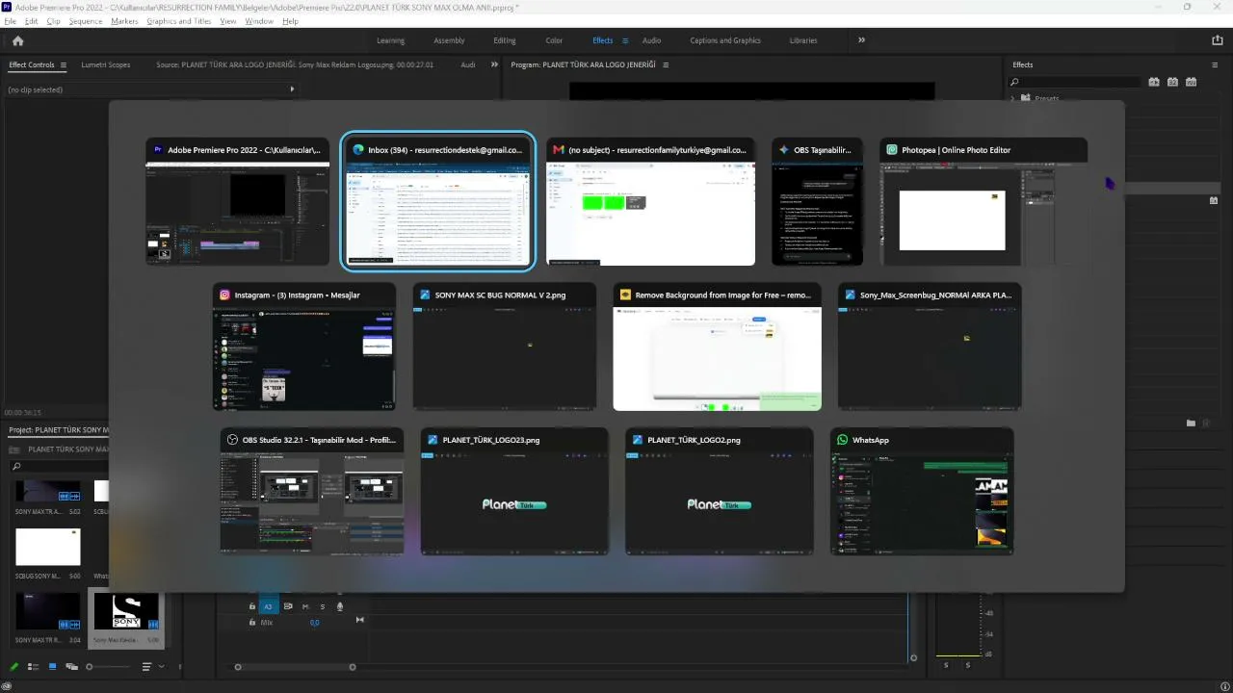Open the Learning workspace
The width and height of the screenshot is (1233, 693).
390,40
